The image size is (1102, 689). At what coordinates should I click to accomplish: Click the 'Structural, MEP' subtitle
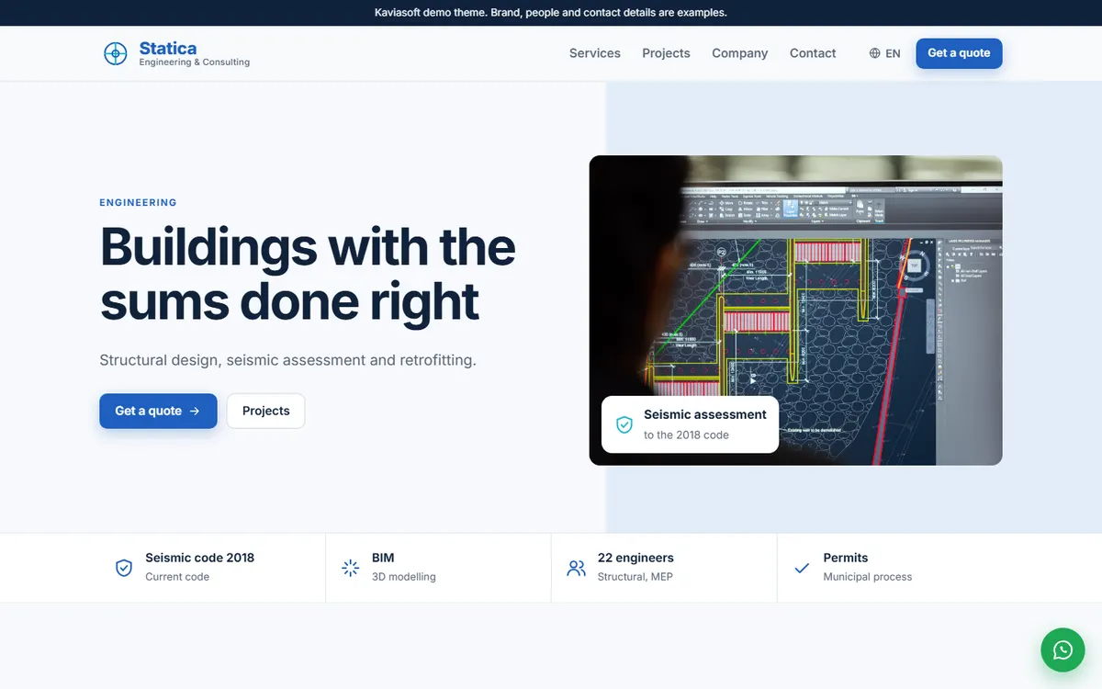635,577
